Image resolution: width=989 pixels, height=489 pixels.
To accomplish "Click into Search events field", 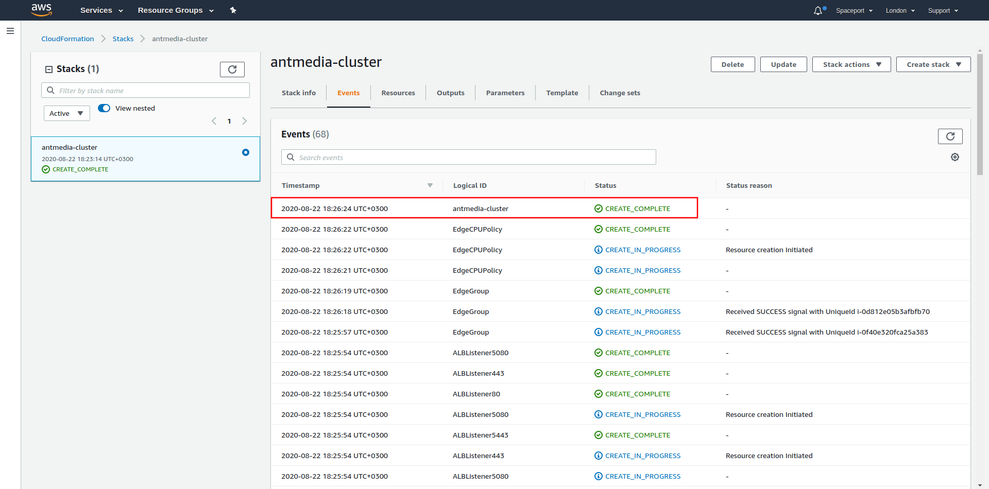I will [x=469, y=157].
